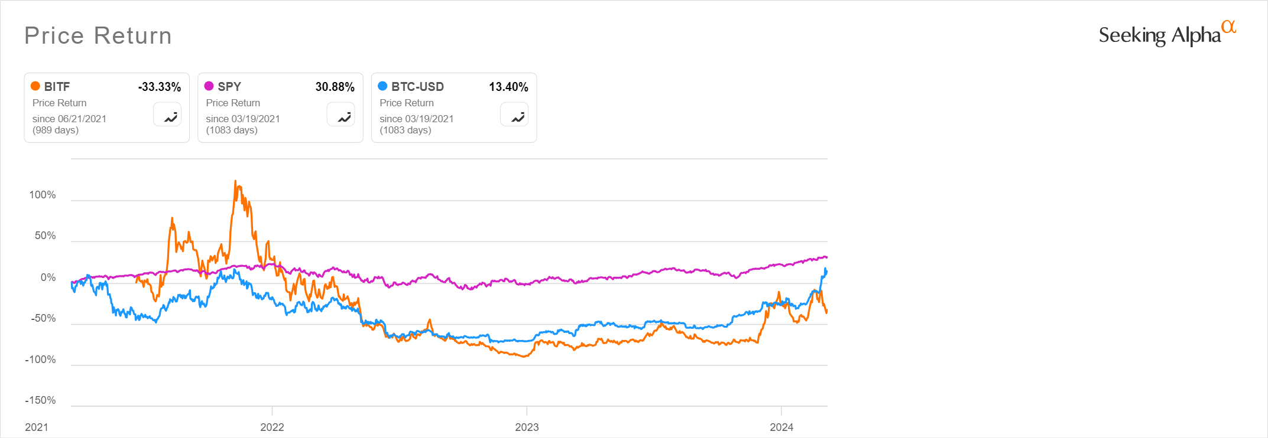Click the magenta SPY legend dot
Image resolution: width=1268 pixels, height=438 pixels.
tap(209, 86)
